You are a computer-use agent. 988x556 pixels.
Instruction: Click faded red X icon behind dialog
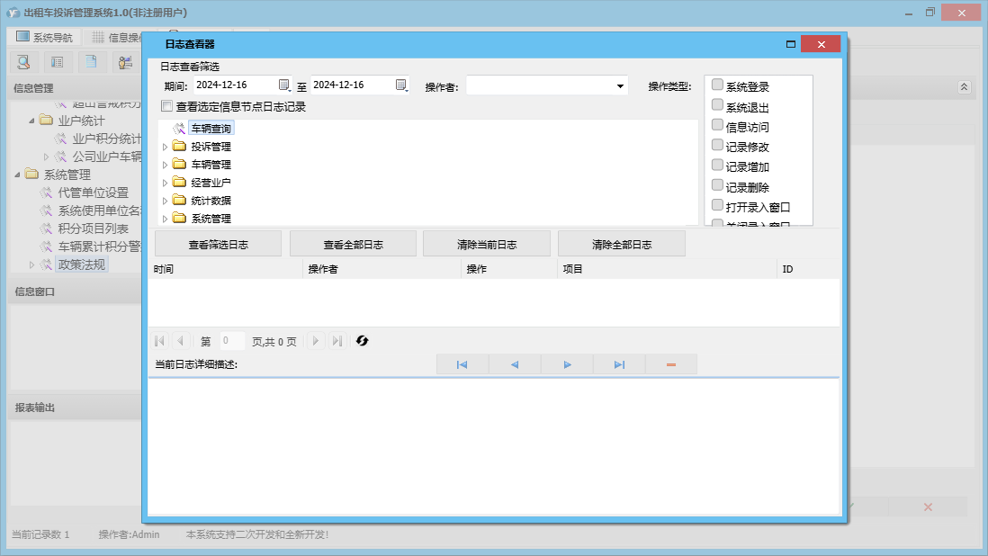tap(928, 507)
